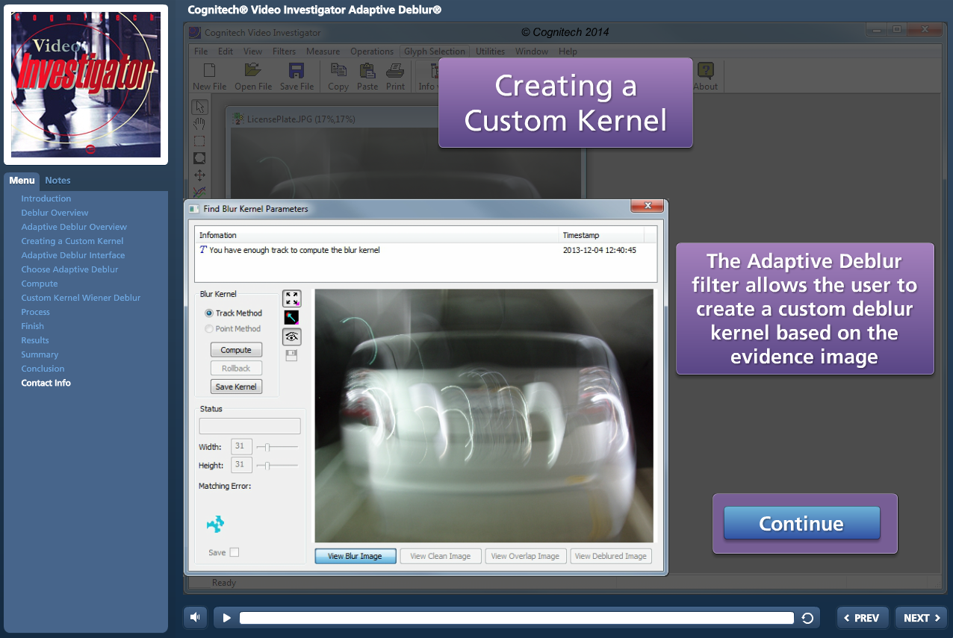Click the Open File toolbar icon

(x=253, y=71)
